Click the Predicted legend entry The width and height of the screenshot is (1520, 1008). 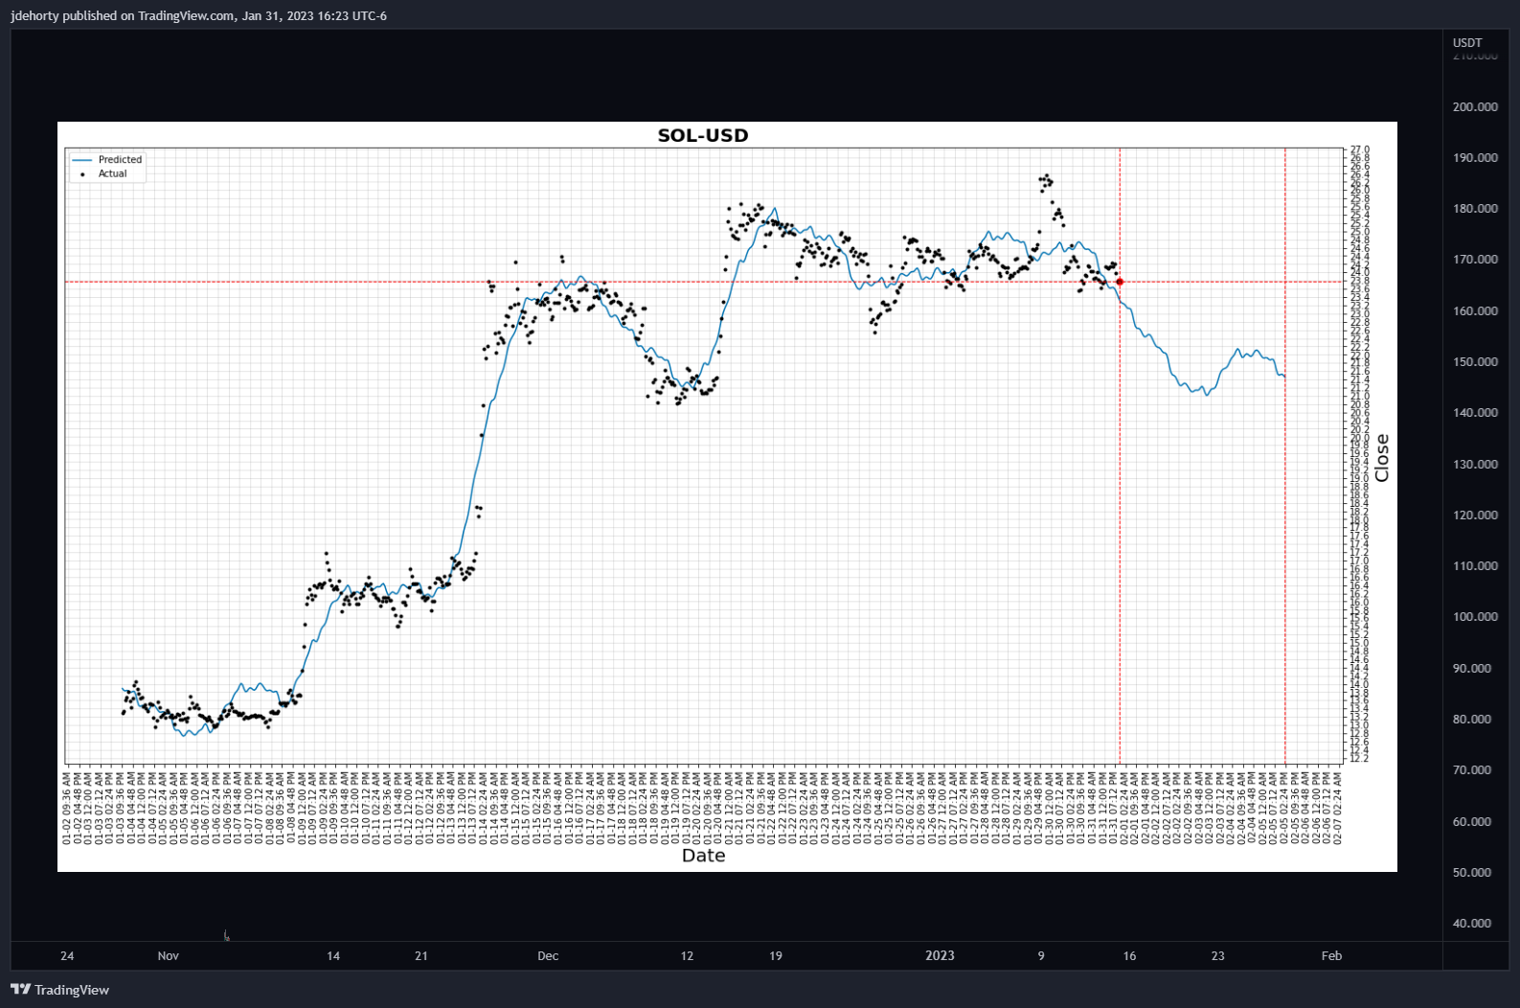tap(107, 160)
